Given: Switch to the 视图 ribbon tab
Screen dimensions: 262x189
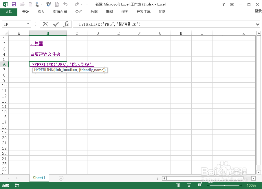Looking at the screenshot, I should 125,12.
